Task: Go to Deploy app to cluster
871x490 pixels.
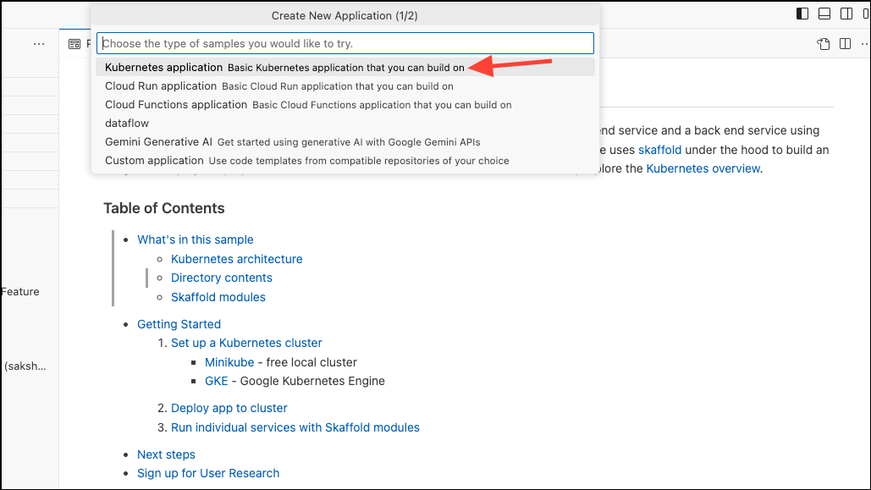Action: tap(229, 408)
